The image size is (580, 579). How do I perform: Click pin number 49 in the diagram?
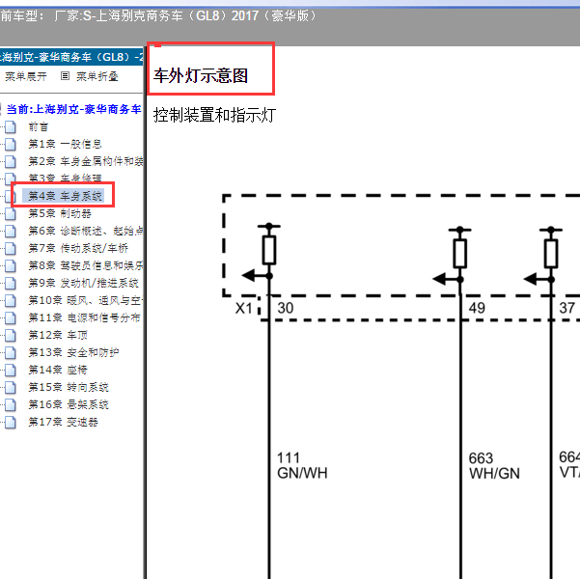point(477,308)
